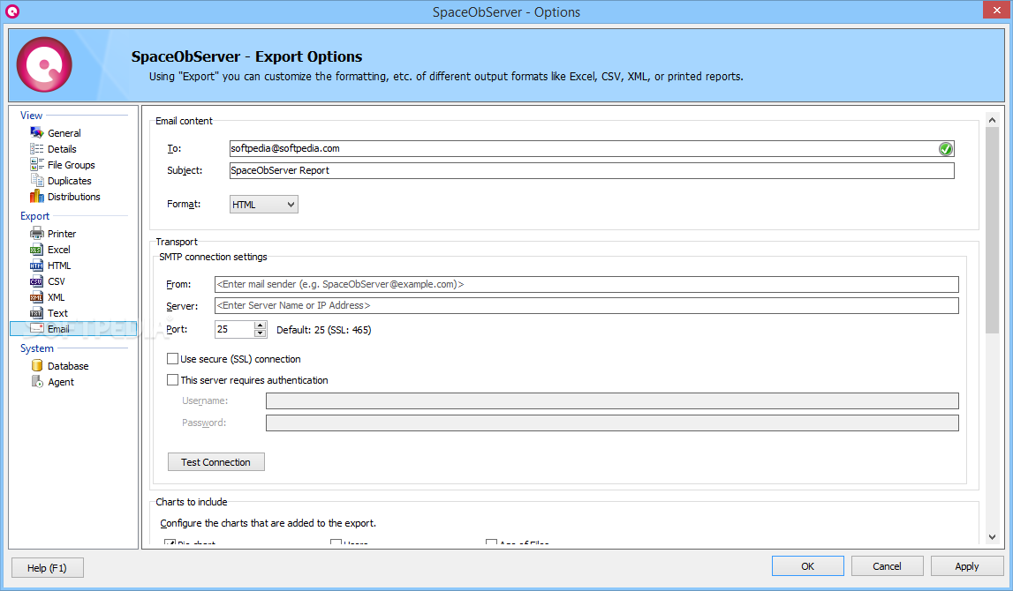1013x591 pixels.
Task: Click the Server name or IP field
Action: click(x=586, y=305)
